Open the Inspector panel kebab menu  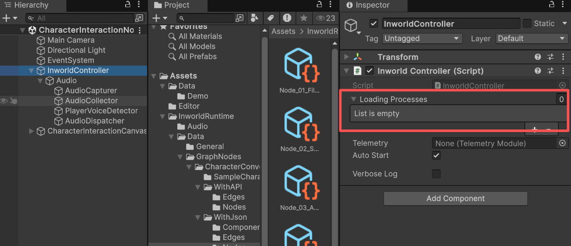click(563, 5)
